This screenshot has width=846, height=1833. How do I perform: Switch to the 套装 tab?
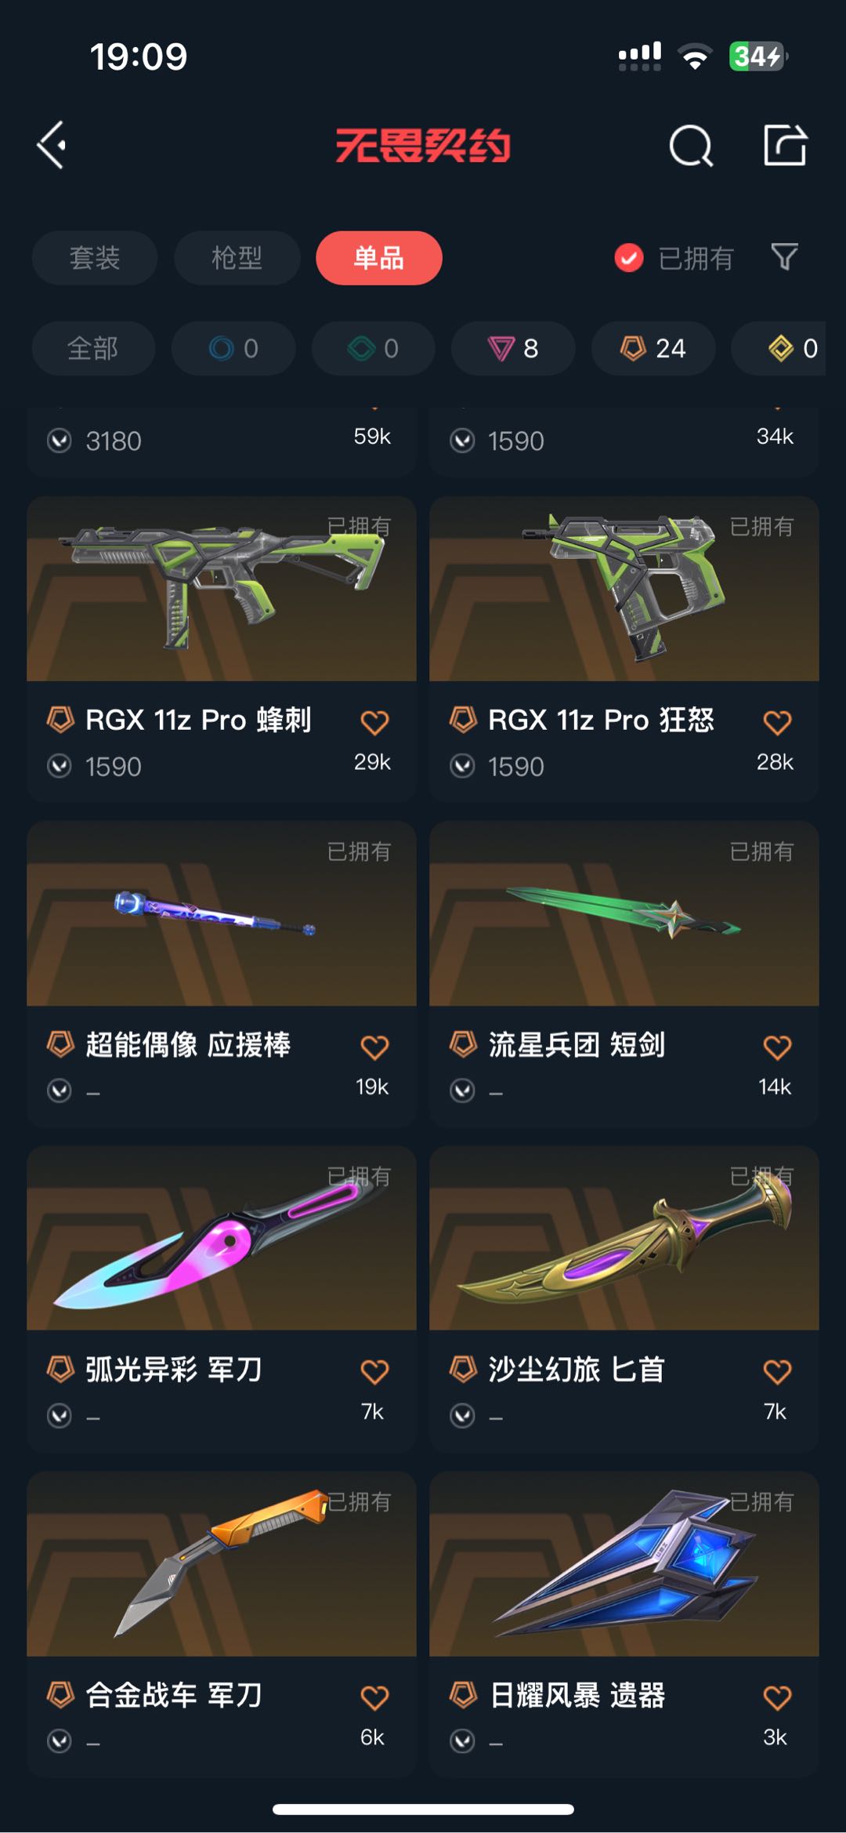pos(95,258)
